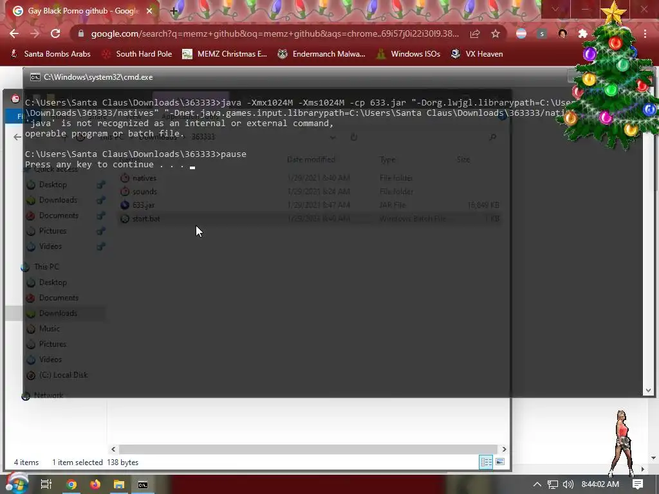The width and height of the screenshot is (659, 494).
Task: Open the VX Heaven bookmark
Action: click(477, 54)
